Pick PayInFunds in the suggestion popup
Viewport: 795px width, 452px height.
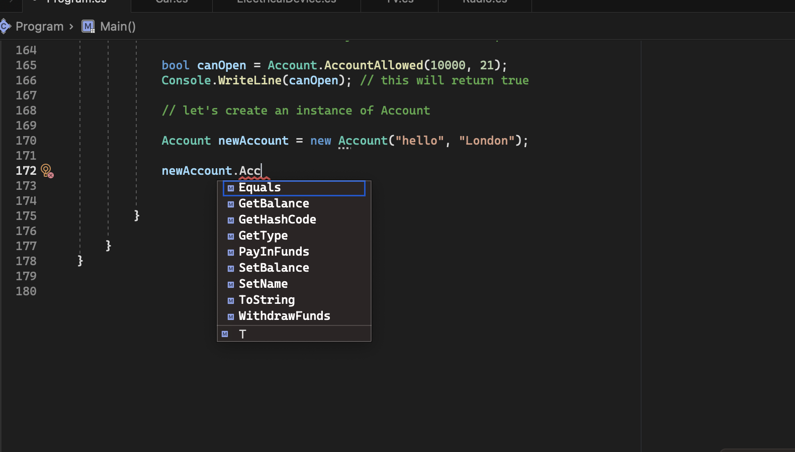(x=294, y=252)
